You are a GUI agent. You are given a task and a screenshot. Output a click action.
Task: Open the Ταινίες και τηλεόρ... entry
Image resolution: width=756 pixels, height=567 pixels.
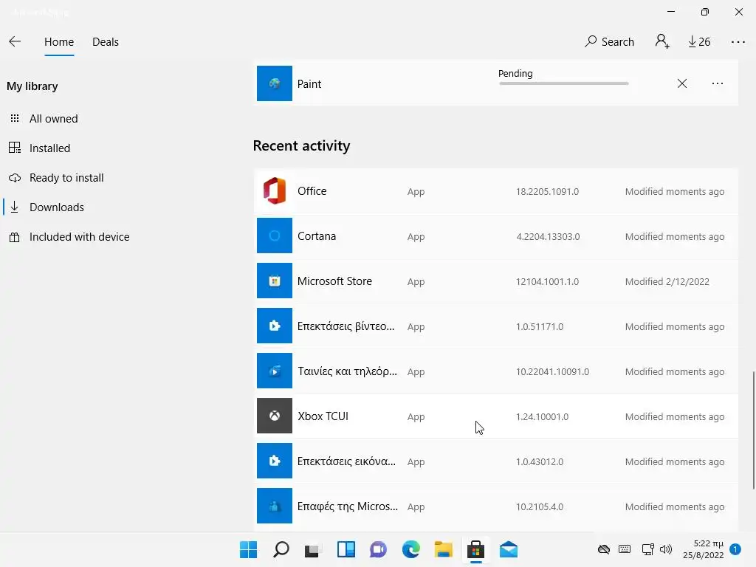pyautogui.click(x=495, y=371)
